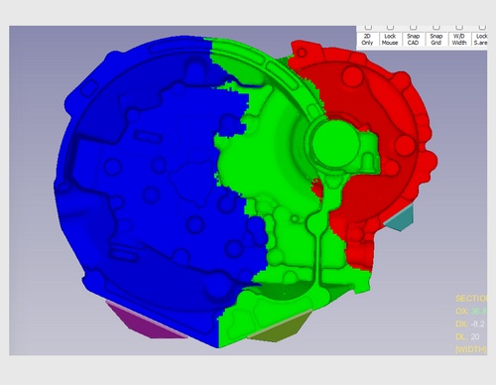This screenshot has width=496, height=385.
Task: Enable the W/D Width checkbox
Action: [459, 27]
